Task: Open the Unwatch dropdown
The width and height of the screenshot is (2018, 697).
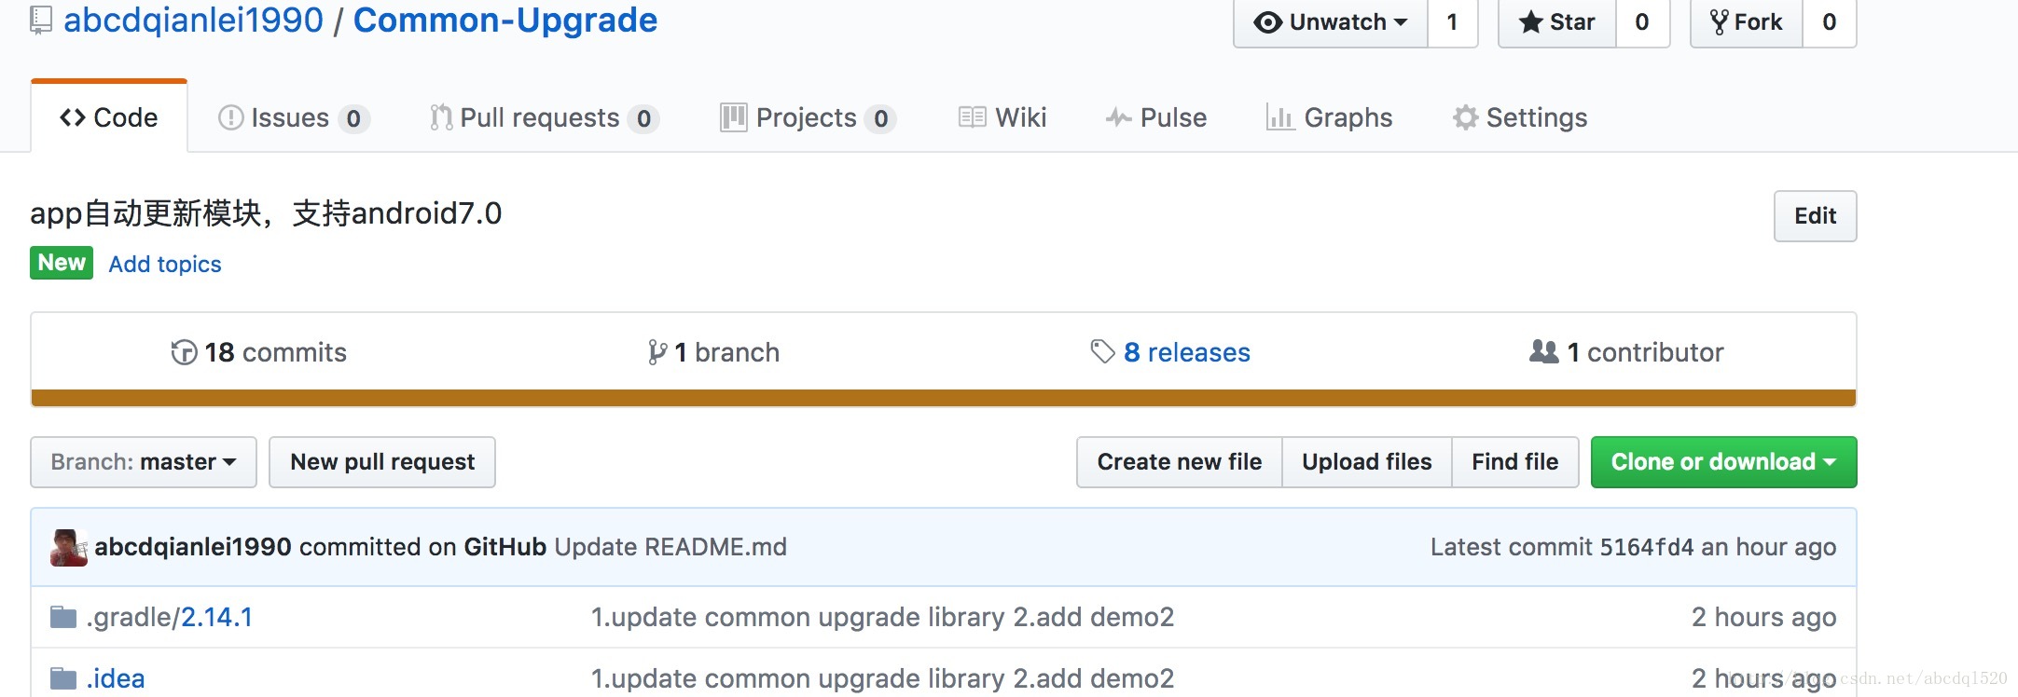Action: pyautogui.click(x=1331, y=22)
